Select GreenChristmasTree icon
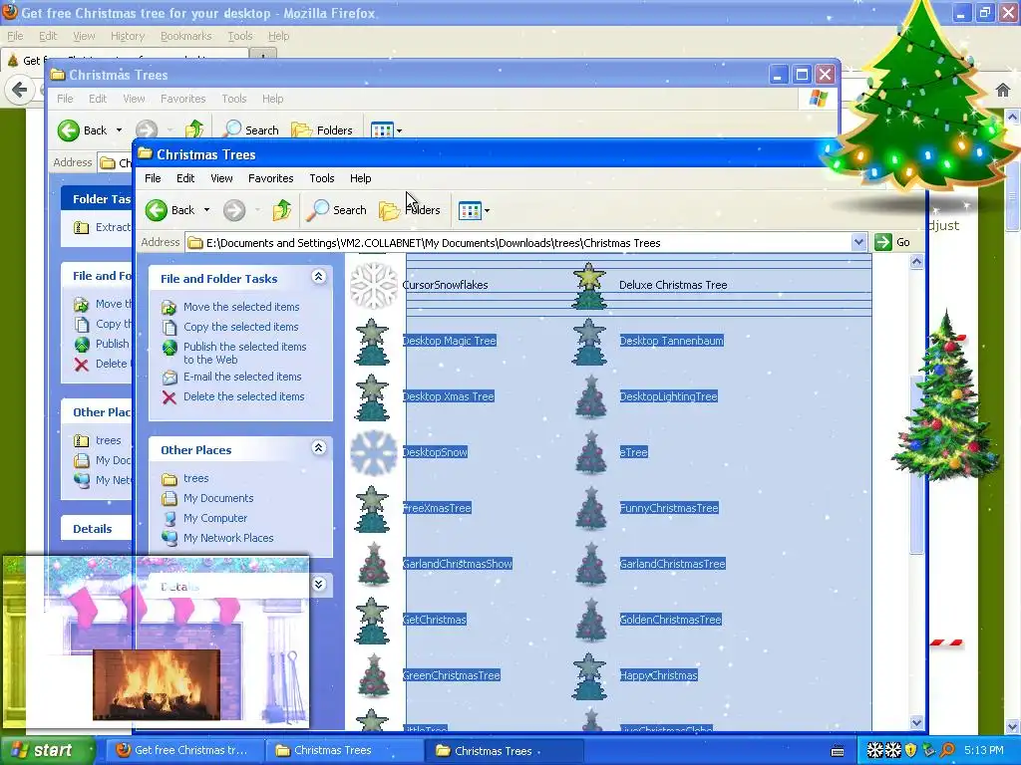 [x=373, y=676]
